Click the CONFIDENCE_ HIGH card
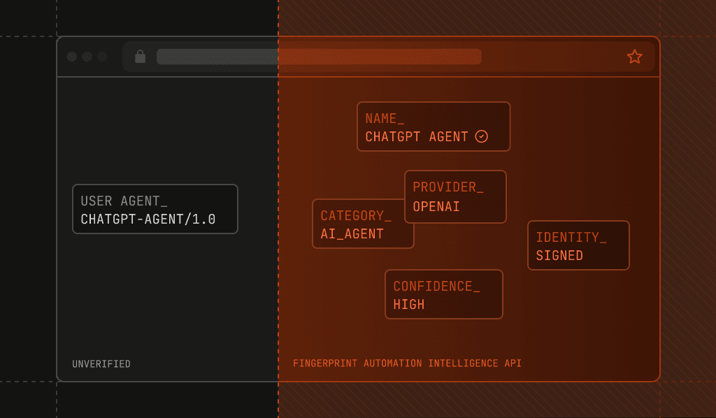 click(444, 294)
